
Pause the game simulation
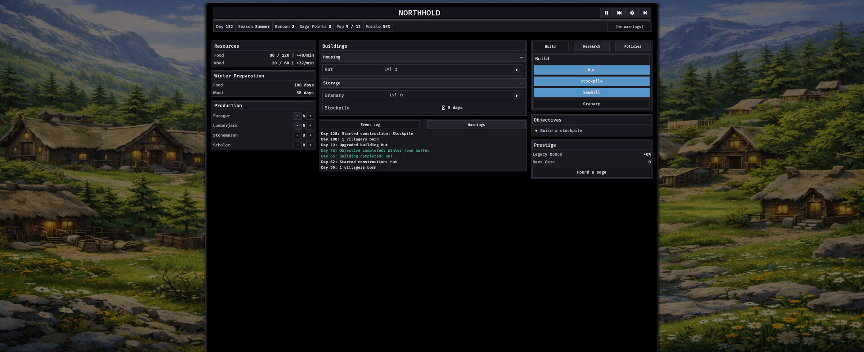606,13
